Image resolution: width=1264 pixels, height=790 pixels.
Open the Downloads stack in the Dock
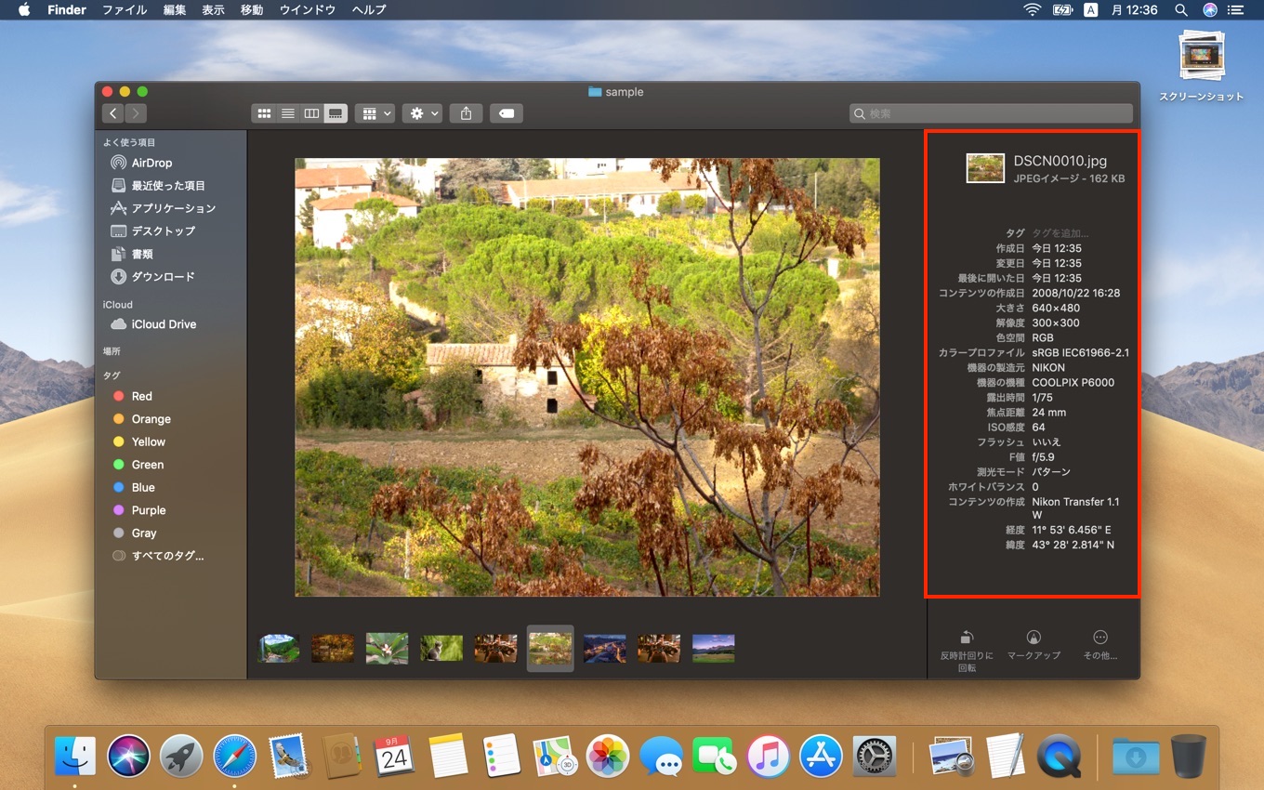(1135, 756)
